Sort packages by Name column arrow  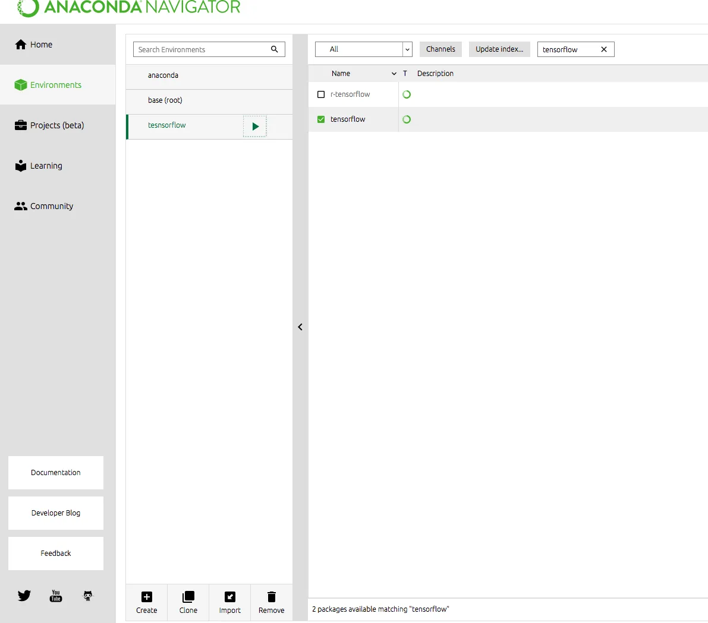394,74
